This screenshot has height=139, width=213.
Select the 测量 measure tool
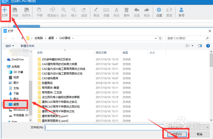coord(106,12)
